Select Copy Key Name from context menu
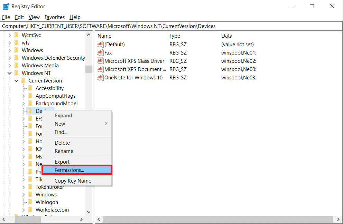This screenshot has width=343, height=224. tap(73, 181)
